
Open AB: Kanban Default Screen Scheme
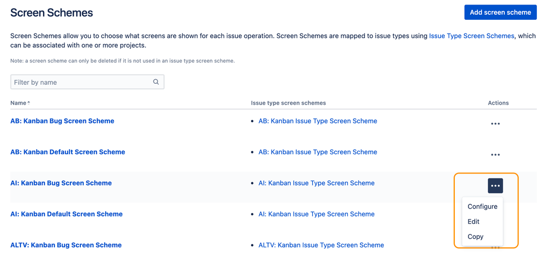pyautogui.click(x=68, y=152)
